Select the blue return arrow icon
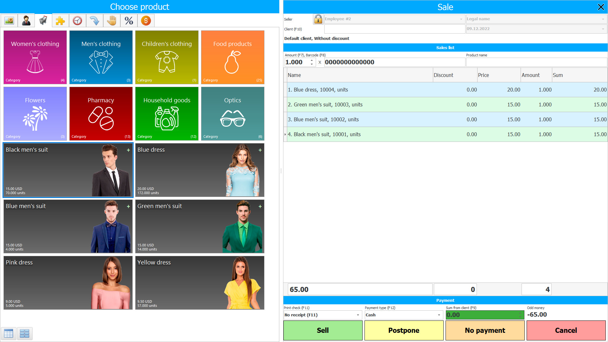This screenshot has height=342, width=608. click(94, 20)
